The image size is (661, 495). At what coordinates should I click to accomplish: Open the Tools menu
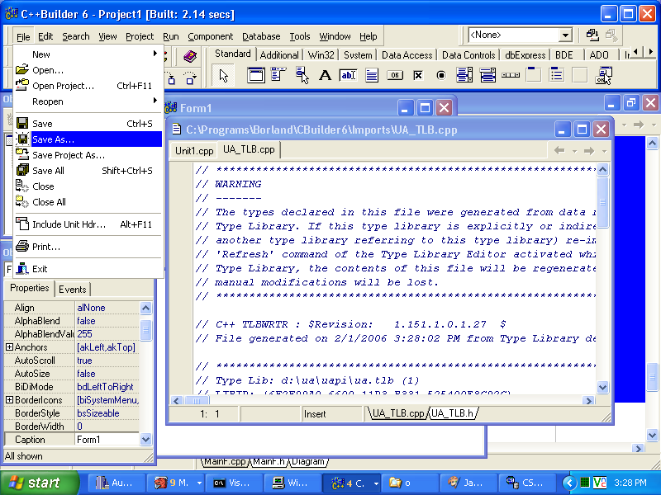[300, 36]
